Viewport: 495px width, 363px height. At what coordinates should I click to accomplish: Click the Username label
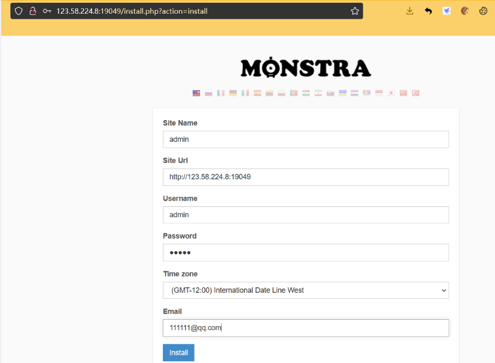180,198
